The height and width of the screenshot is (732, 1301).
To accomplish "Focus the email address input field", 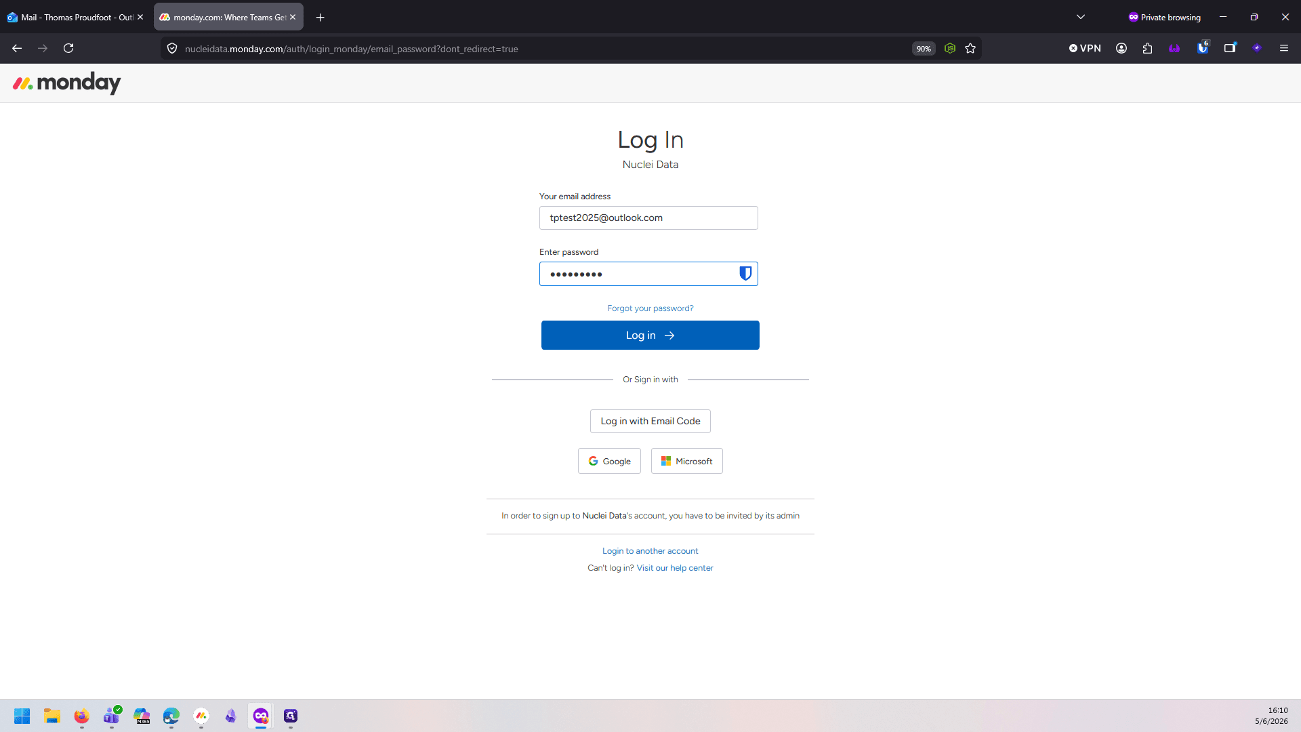I will tap(648, 218).
